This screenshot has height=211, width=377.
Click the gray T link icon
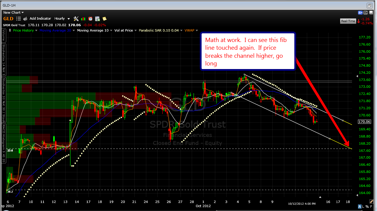point(366,12)
